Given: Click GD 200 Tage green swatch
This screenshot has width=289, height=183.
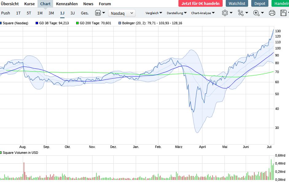Looking at the screenshot, I should click(77, 23).
